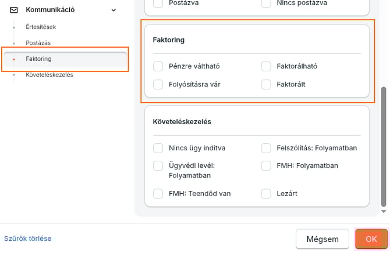Check the Folyósításra vár option
This screenshot has width=390, height=253.
pyautogui.click(x=158, y=84)
